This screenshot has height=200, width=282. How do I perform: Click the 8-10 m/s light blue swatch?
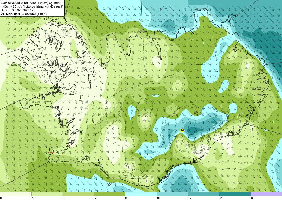point(141,194)
